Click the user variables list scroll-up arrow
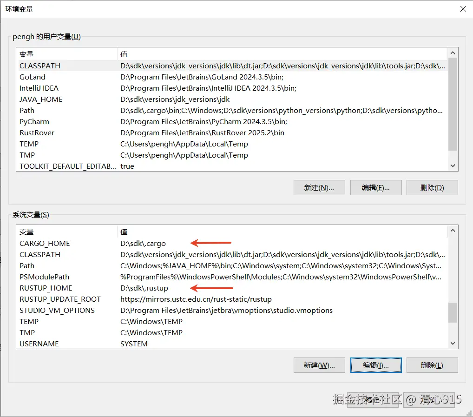473x417 pixels. tap(453, 53)
